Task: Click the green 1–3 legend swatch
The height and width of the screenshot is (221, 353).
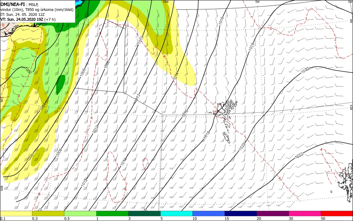Action: (112, 214)
